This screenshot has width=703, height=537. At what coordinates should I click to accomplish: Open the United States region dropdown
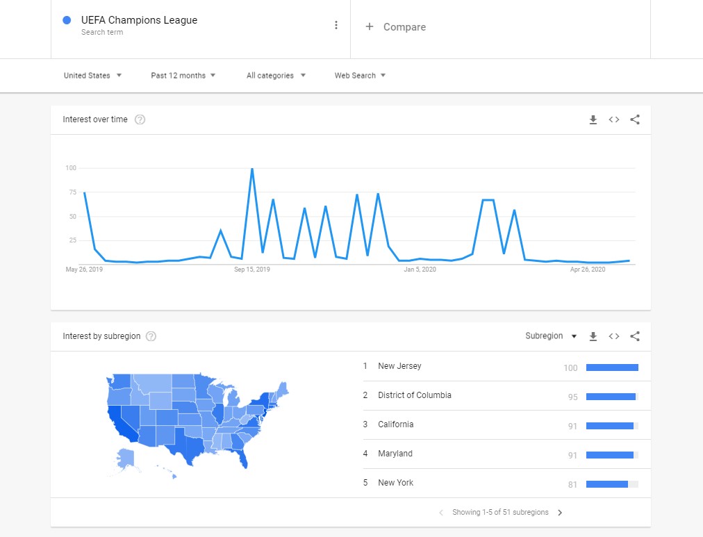[x=92, y=76]
